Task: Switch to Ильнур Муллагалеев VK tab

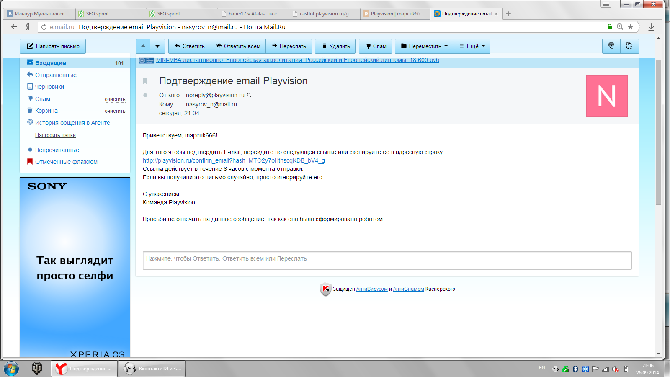Action: coord(40,14)
